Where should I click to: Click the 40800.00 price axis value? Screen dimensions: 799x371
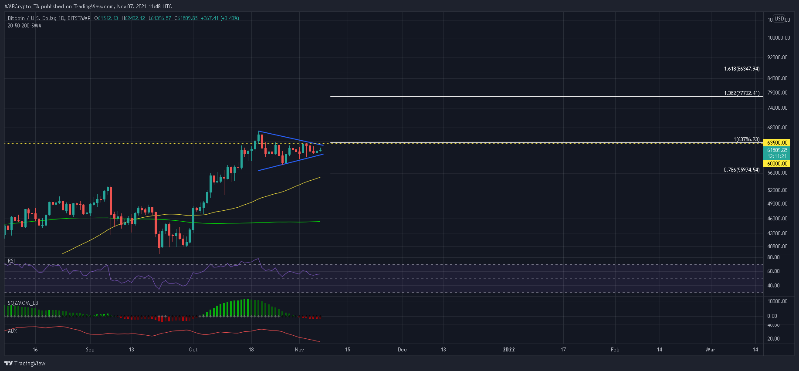click(x=778, y=246)
